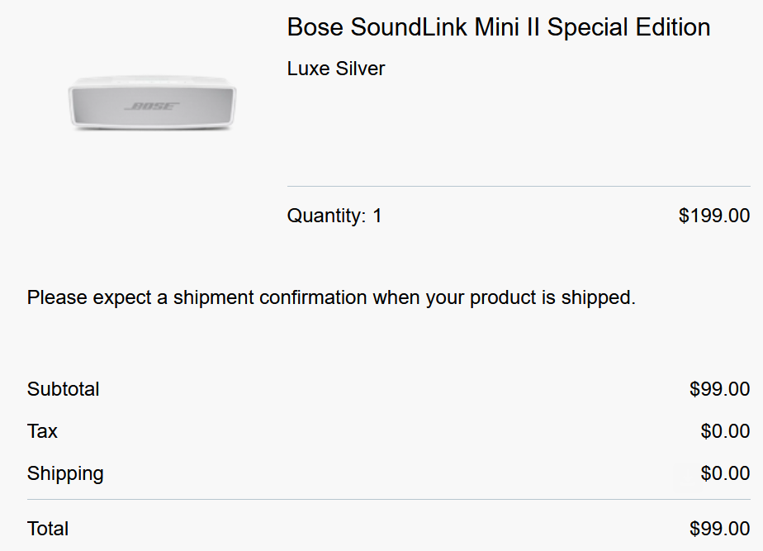Screen dimensions: 763x551
Task: Click the $0.00 shipping amount
Action: 725,473
